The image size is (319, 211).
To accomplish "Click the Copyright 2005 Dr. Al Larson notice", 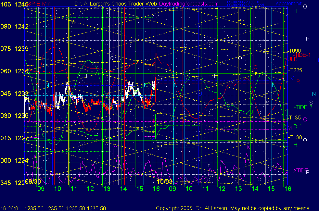I will [233, 208].
